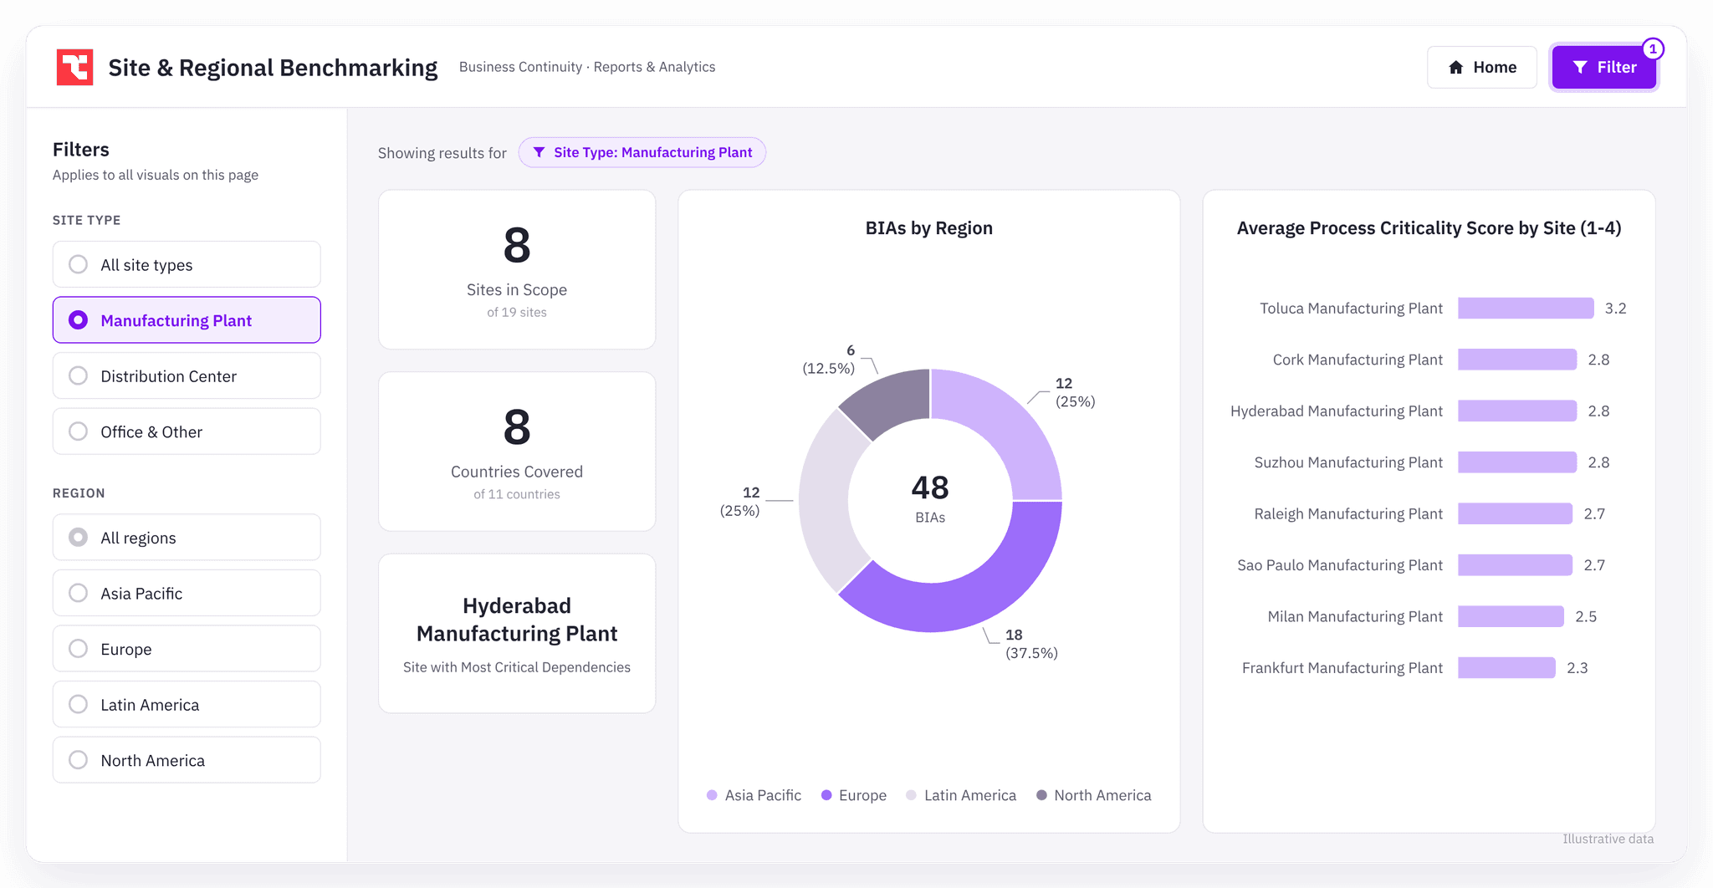The width and height of the screenshot is (1713, 888).
Task: Open the Filter button text
Action: pos(1617,68)
